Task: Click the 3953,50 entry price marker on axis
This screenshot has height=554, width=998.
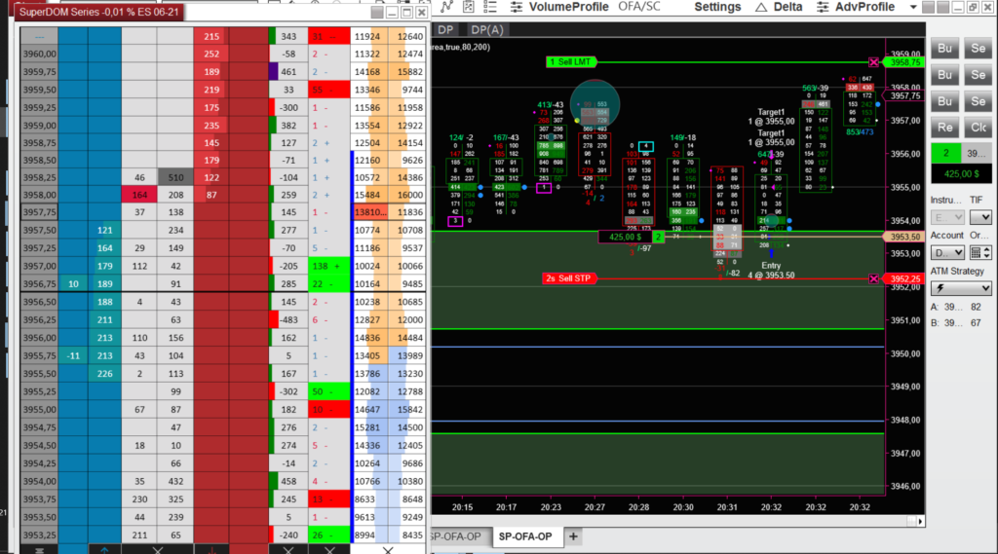Action: 903,237
